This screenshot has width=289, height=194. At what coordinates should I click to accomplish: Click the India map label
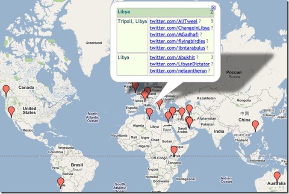click(219, 131)
